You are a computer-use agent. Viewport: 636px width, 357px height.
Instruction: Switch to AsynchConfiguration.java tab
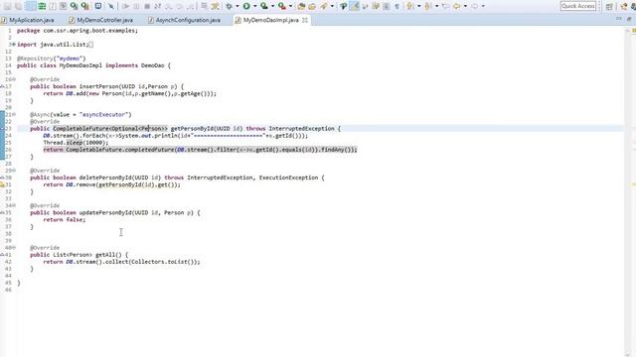pos(185,20)
